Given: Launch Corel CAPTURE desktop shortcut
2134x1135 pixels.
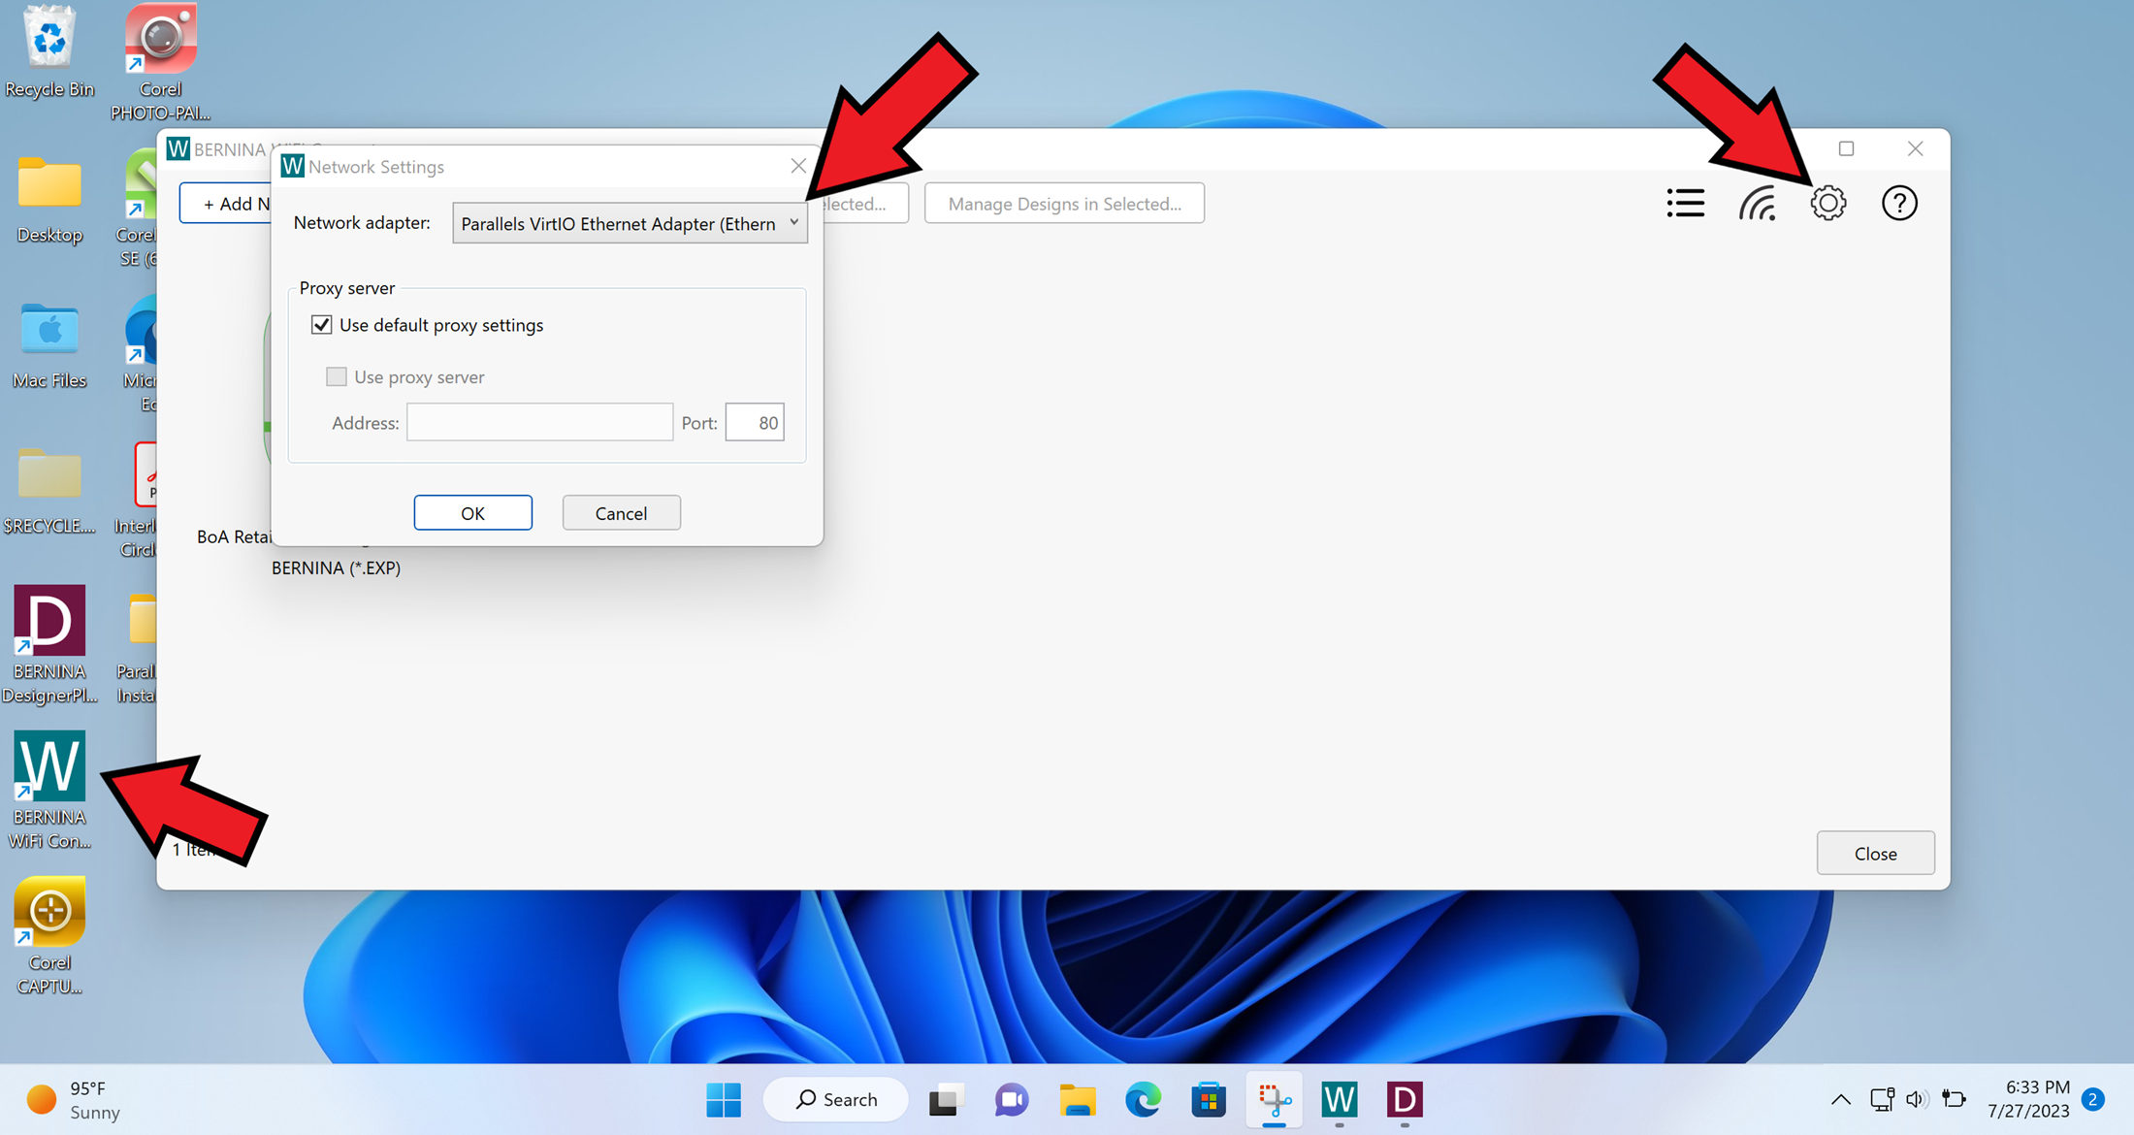Looking at the screenshot, I should pyautogui.click(x=49, y=936).
